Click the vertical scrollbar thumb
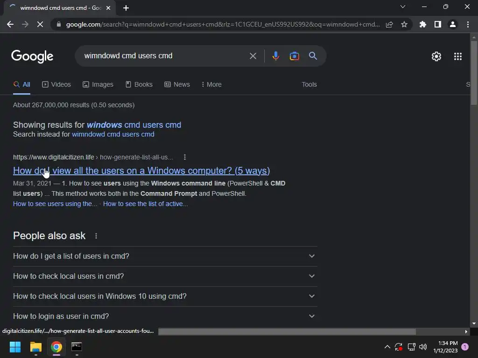Image resolution: width=478 pixels, height=358 pixels. [474, 73]
